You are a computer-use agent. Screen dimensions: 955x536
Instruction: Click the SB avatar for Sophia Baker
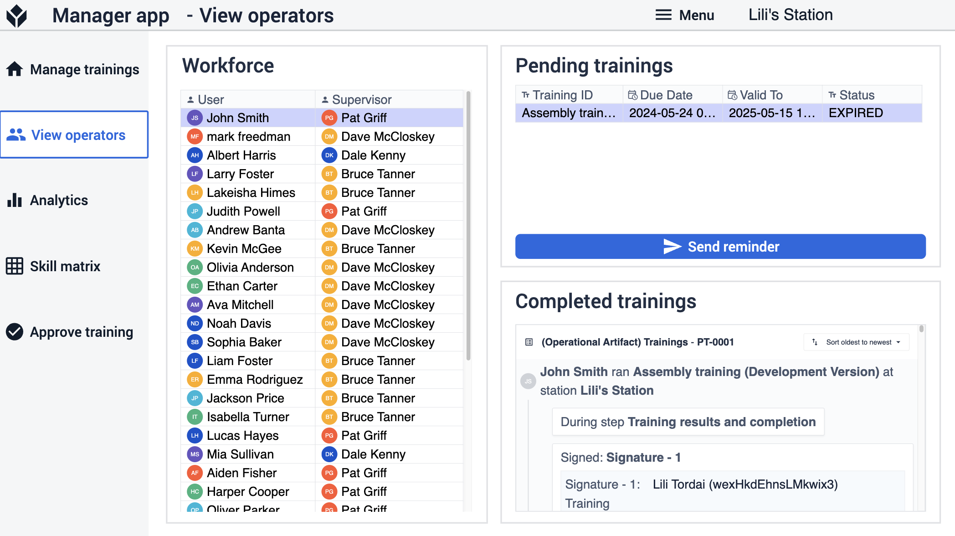[195, 342]
